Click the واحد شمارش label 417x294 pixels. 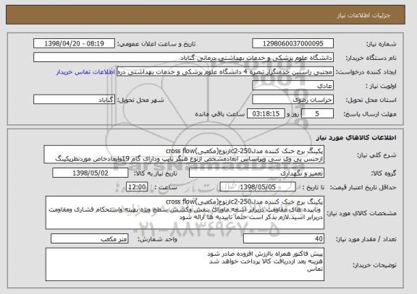point(157,239)
